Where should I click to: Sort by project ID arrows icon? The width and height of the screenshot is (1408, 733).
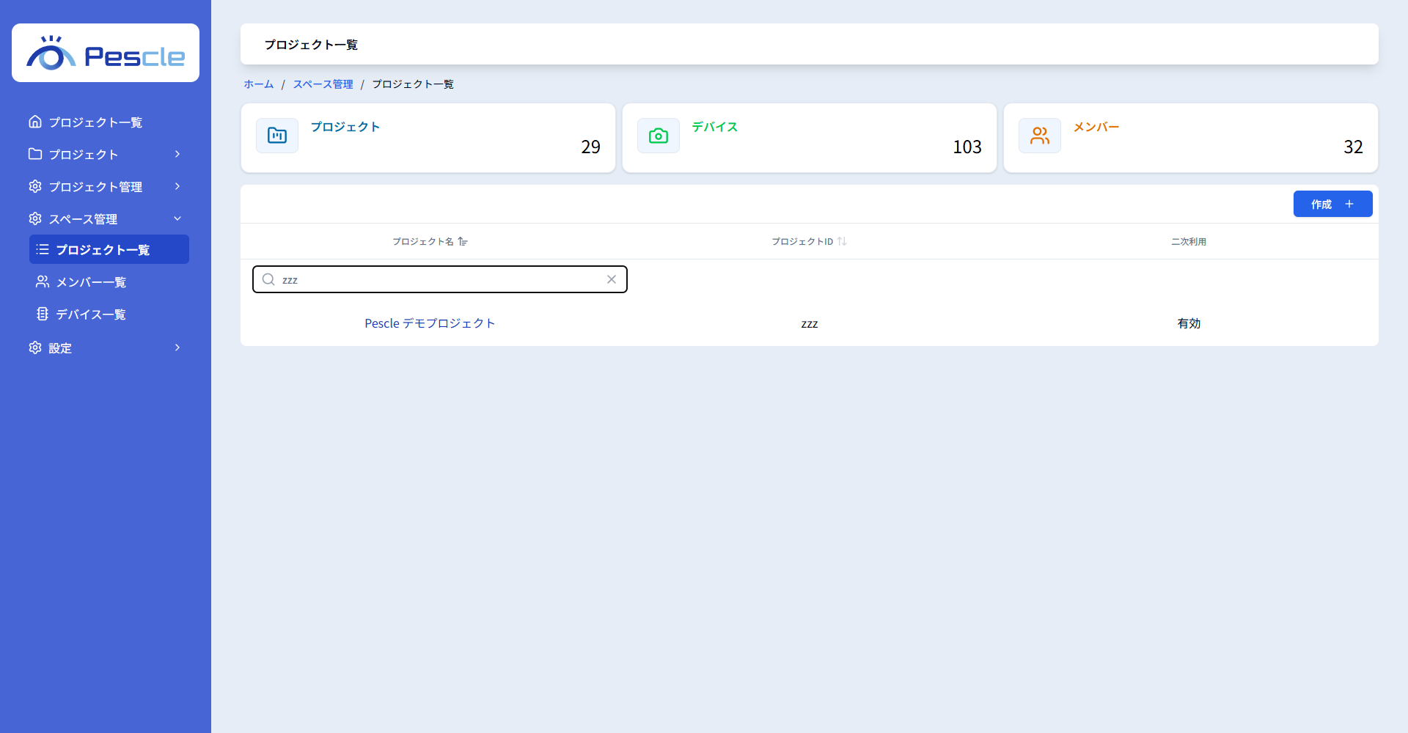point(842,241)
